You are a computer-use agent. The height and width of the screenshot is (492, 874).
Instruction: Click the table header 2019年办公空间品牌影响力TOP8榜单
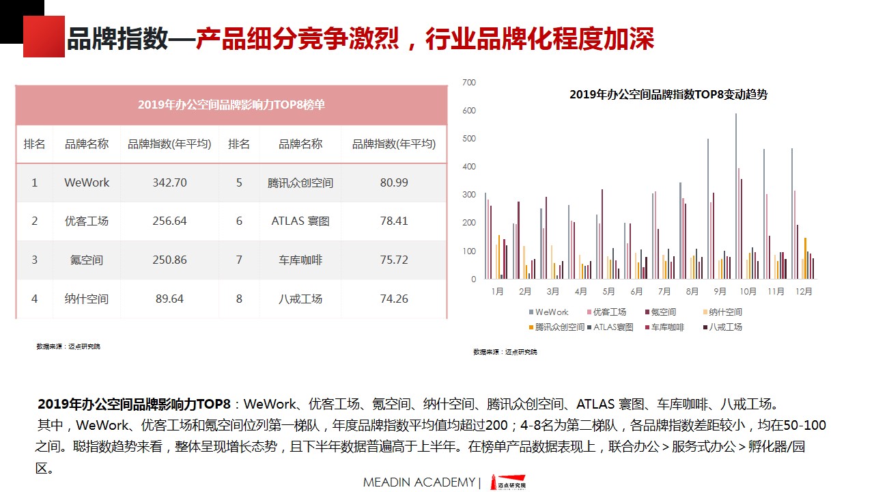(231, 105)
